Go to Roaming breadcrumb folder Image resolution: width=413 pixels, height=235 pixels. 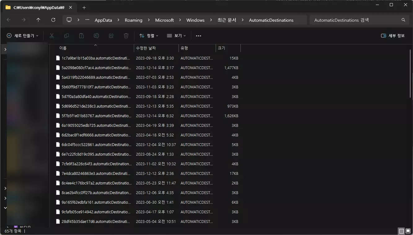(x=134, y=20)
